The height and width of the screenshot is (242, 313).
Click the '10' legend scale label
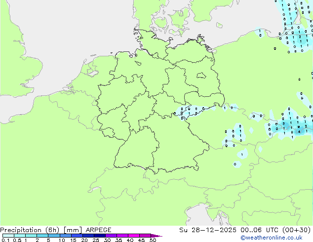tap(62, 240)
